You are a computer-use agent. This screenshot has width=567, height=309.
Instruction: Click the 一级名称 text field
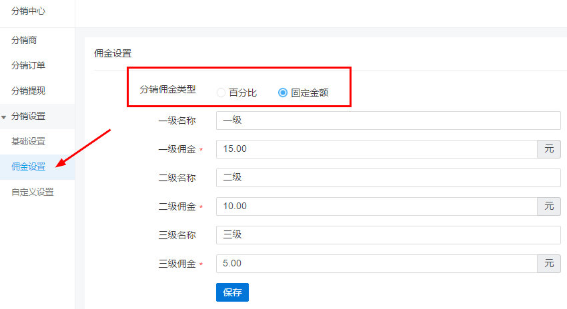[x=388, y=121]
